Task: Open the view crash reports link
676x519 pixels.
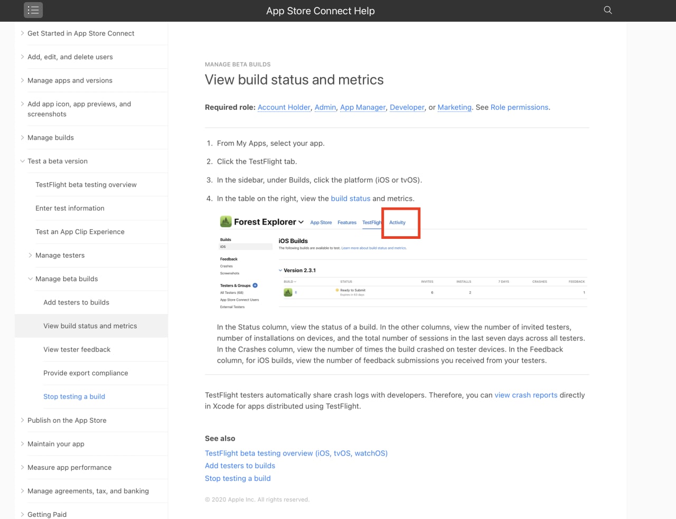Action: (525, 395)
